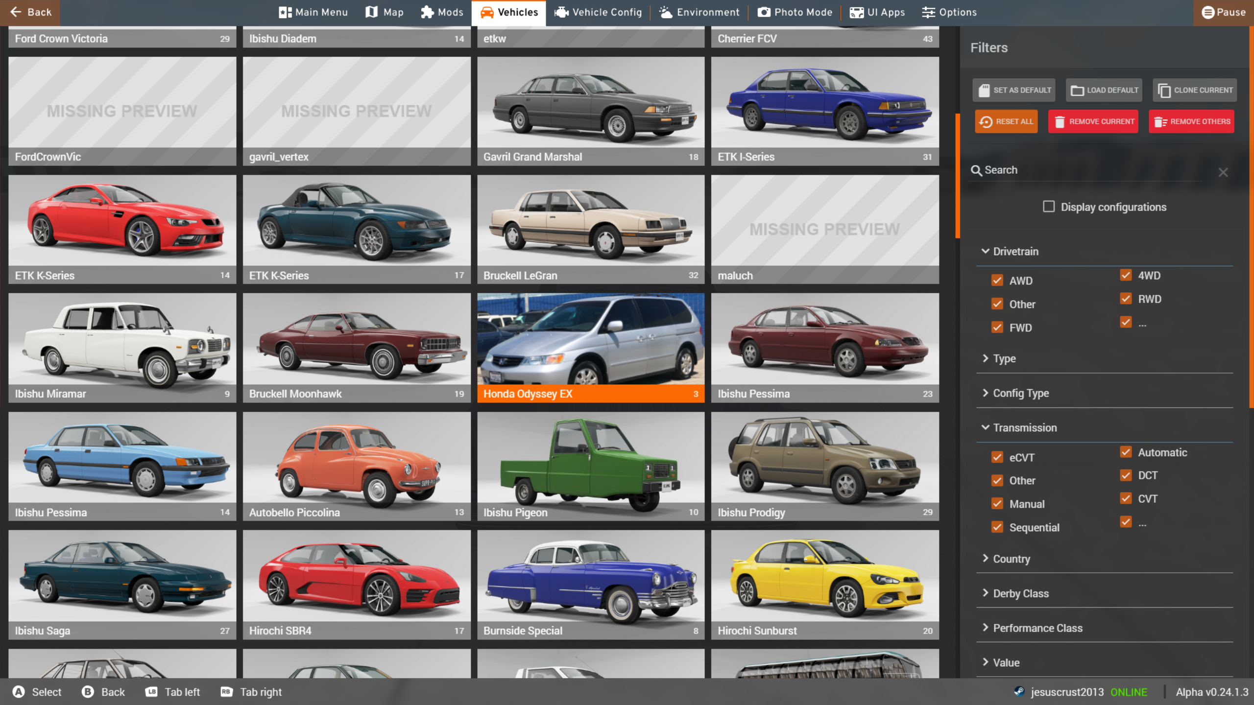Enable the Display configurations checkbox
Screen dimensions: 1254x705
(x=1049, y=207)
